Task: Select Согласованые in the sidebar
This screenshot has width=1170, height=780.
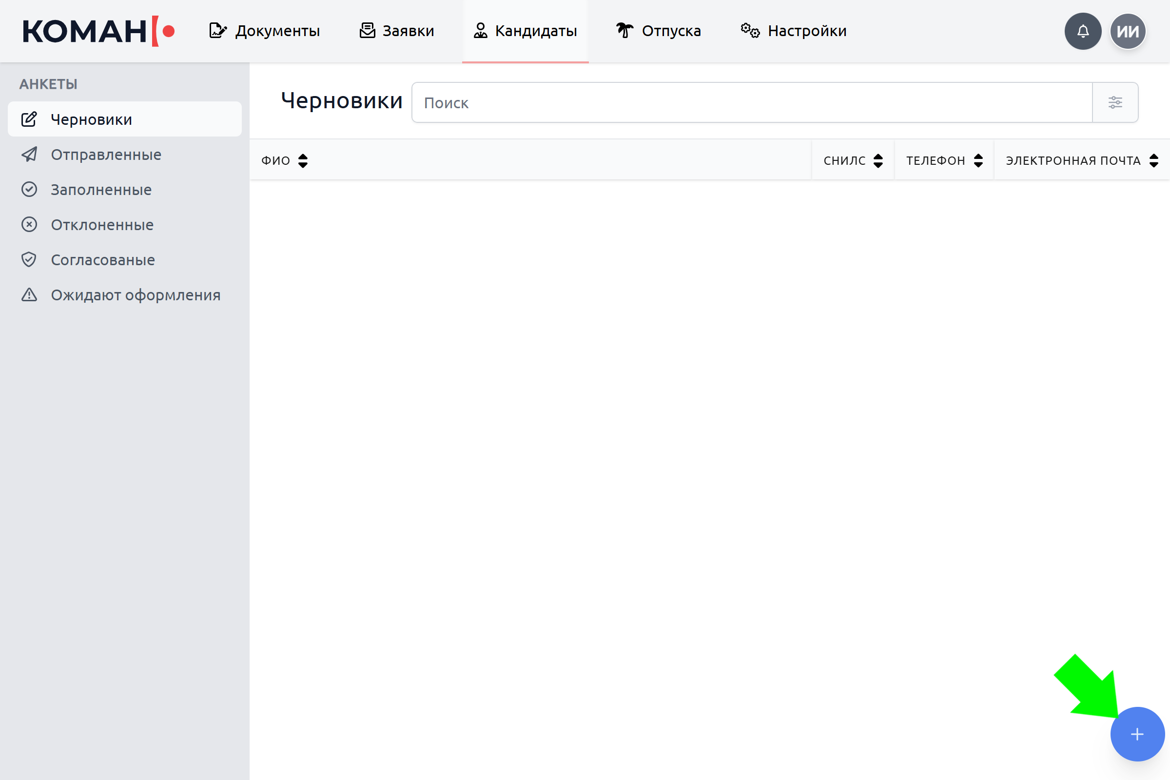Action: [124, 260]
